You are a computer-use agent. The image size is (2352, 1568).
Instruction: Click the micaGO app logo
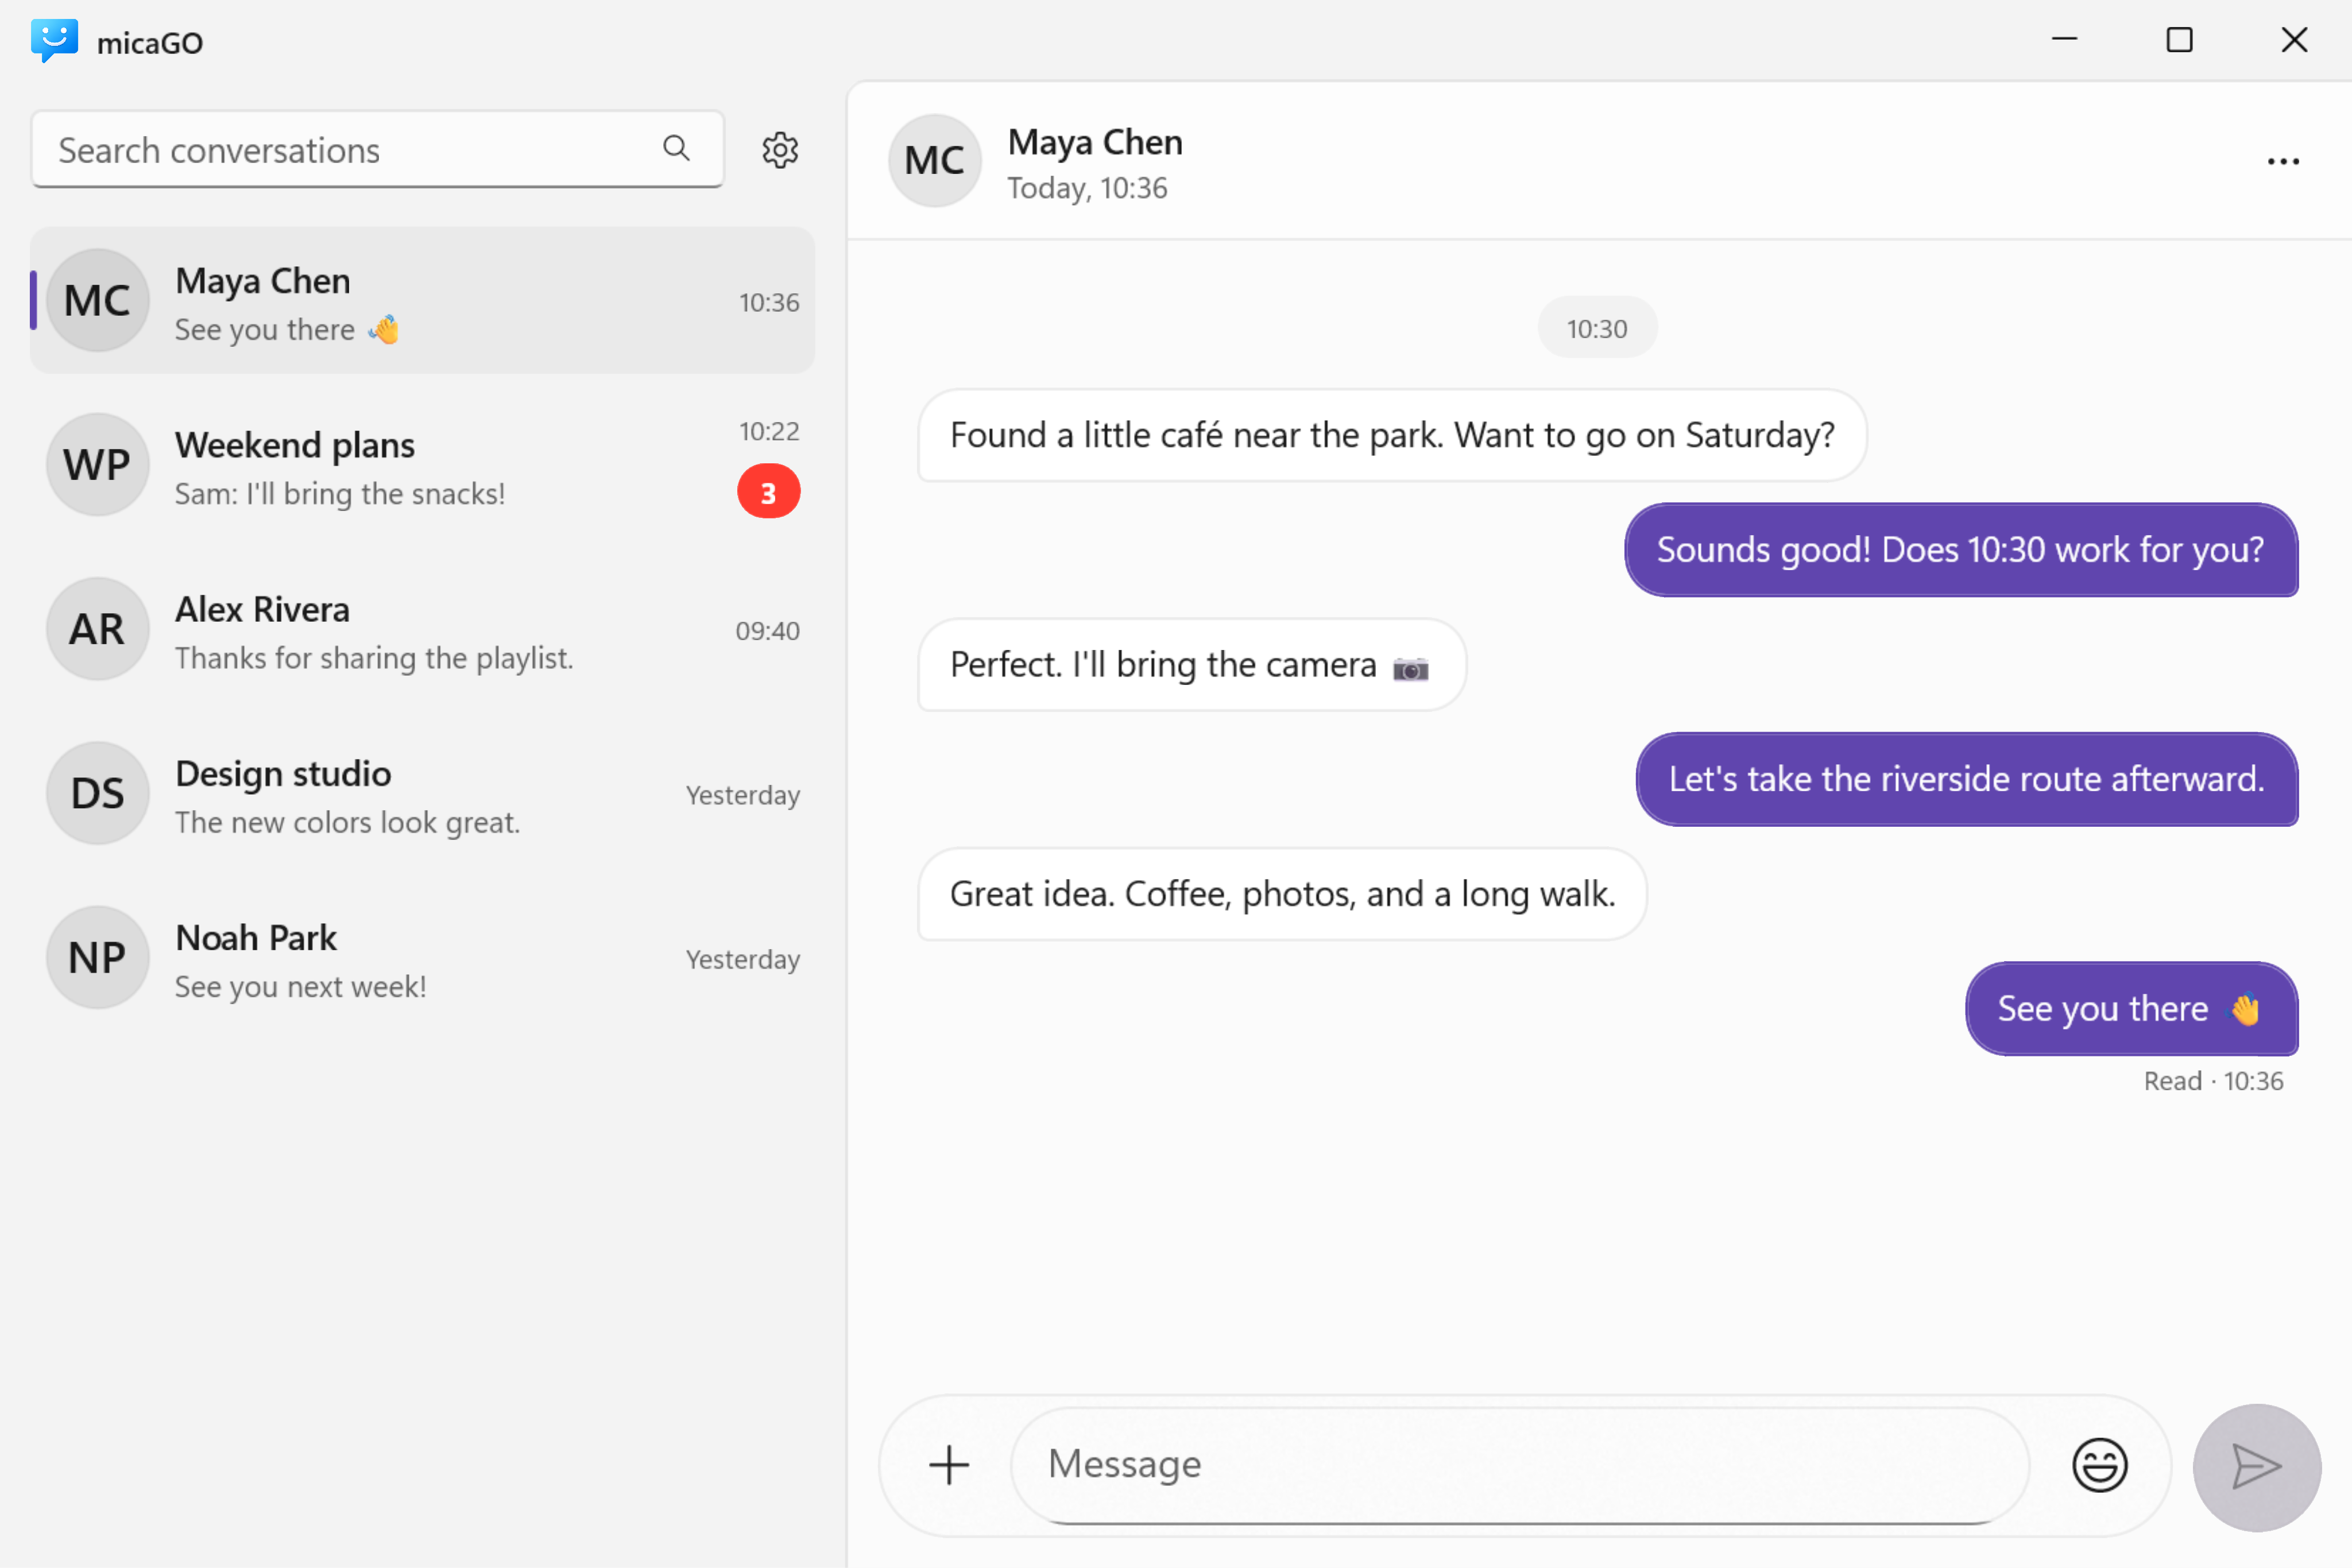(54, 41)
